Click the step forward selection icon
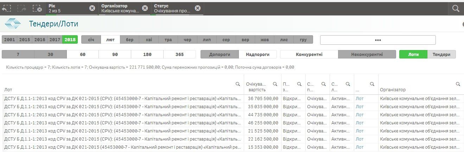 coord(22,8)
